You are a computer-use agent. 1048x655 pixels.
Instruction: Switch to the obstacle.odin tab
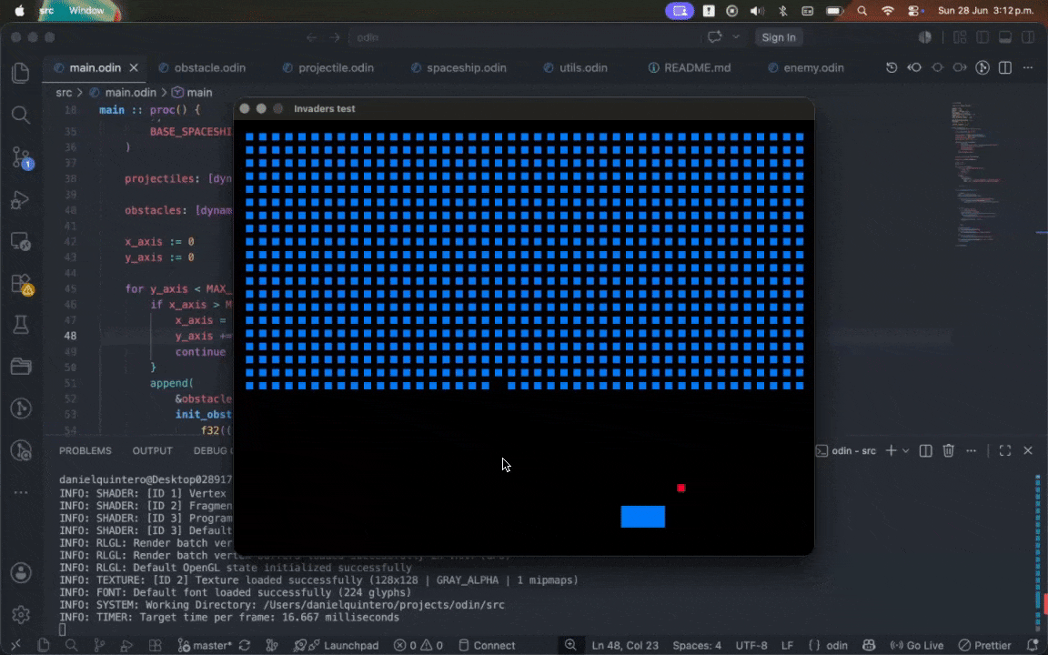click(x=210, y=67)
